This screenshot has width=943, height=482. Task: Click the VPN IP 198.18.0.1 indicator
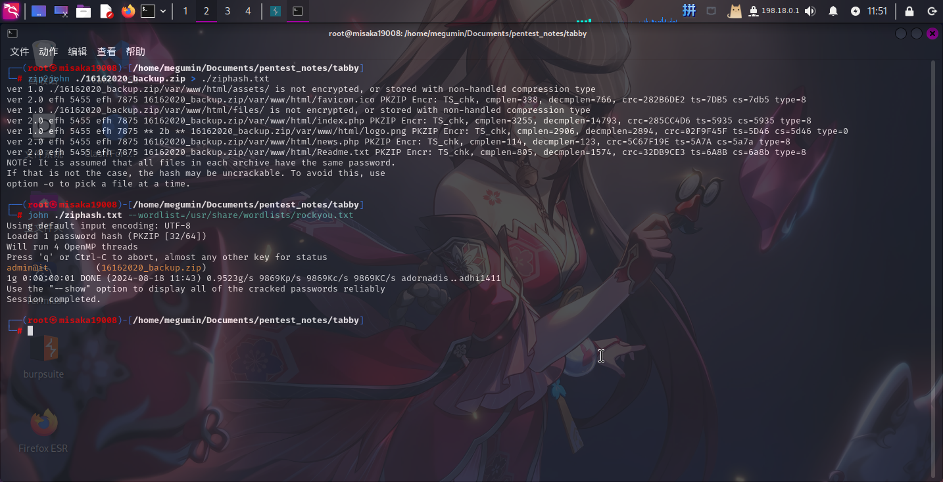[x=774, y=11]
